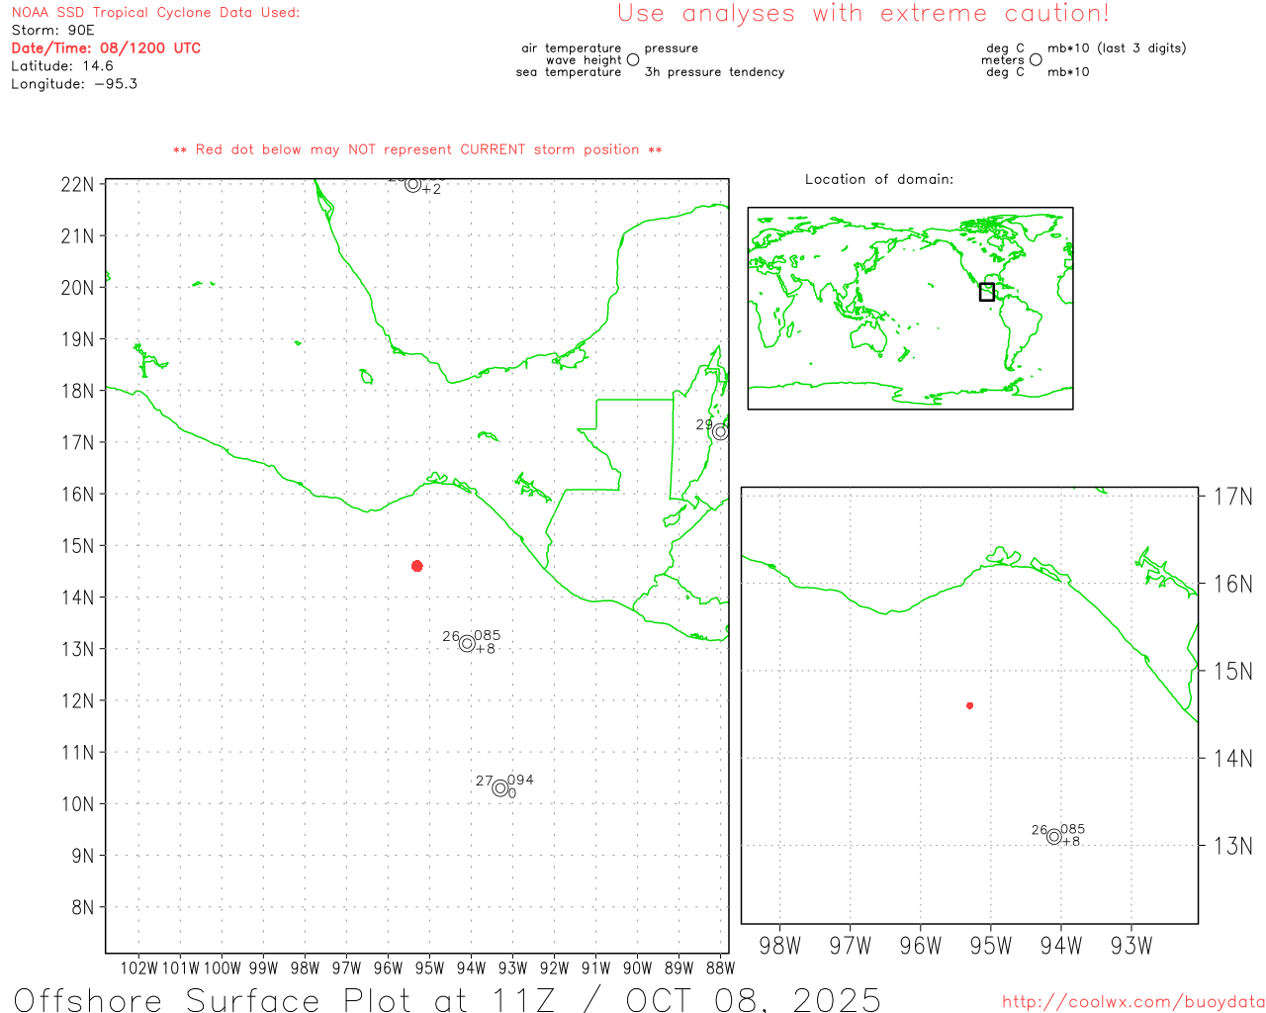Click the buoy marker labeled 29 near 17N
This screenshot has width=1266, height=1013.
[720, 432]
